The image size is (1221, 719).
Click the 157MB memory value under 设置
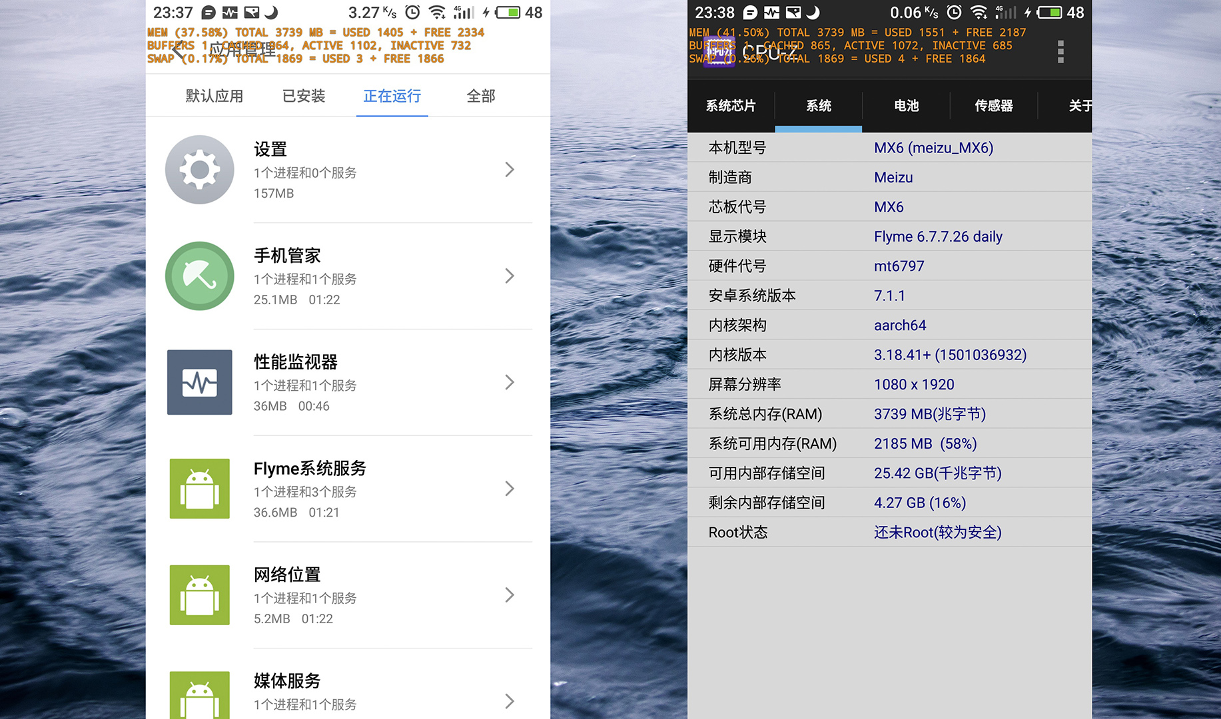[274, 193]
